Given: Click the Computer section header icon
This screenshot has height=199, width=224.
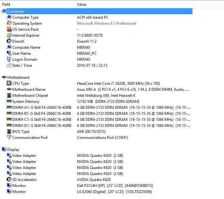Looking at the screenshot, I should click(4, 11).
